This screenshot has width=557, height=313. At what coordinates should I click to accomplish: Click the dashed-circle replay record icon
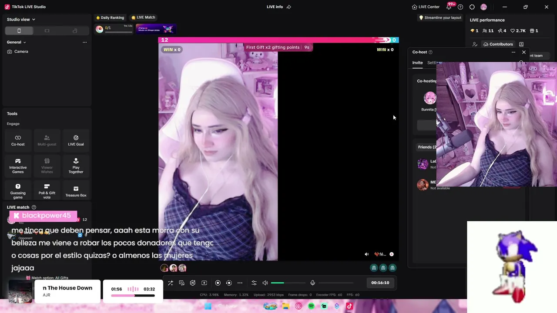coord(229,283)
